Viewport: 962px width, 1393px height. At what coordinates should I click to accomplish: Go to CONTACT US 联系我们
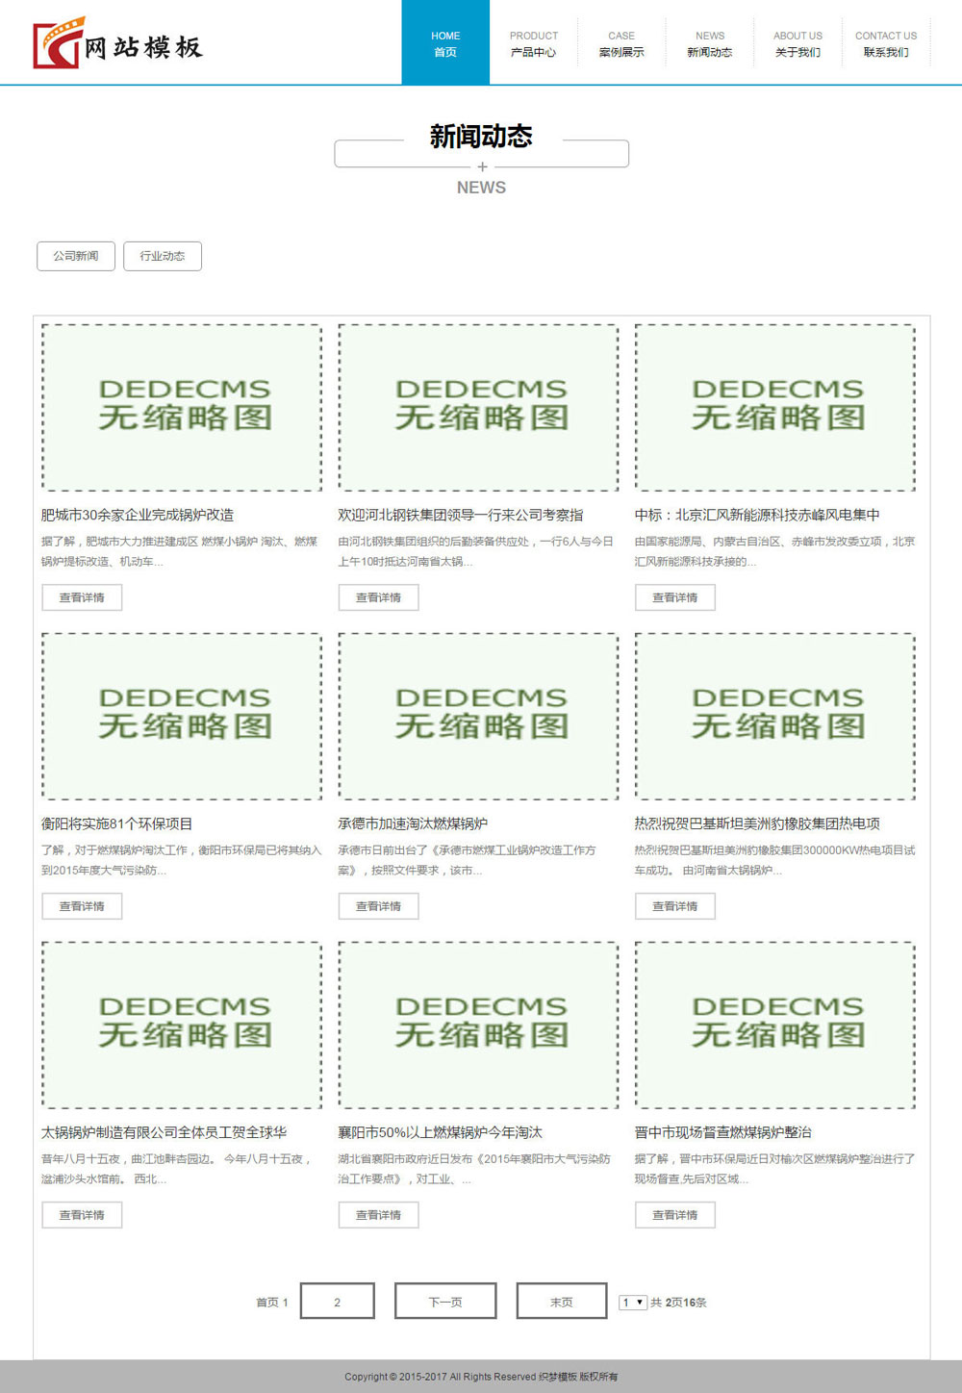pos(886,43)
